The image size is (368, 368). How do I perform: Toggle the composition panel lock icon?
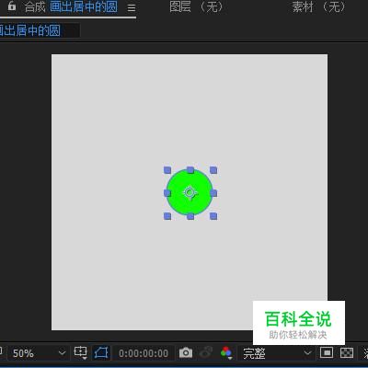(12, 6)
